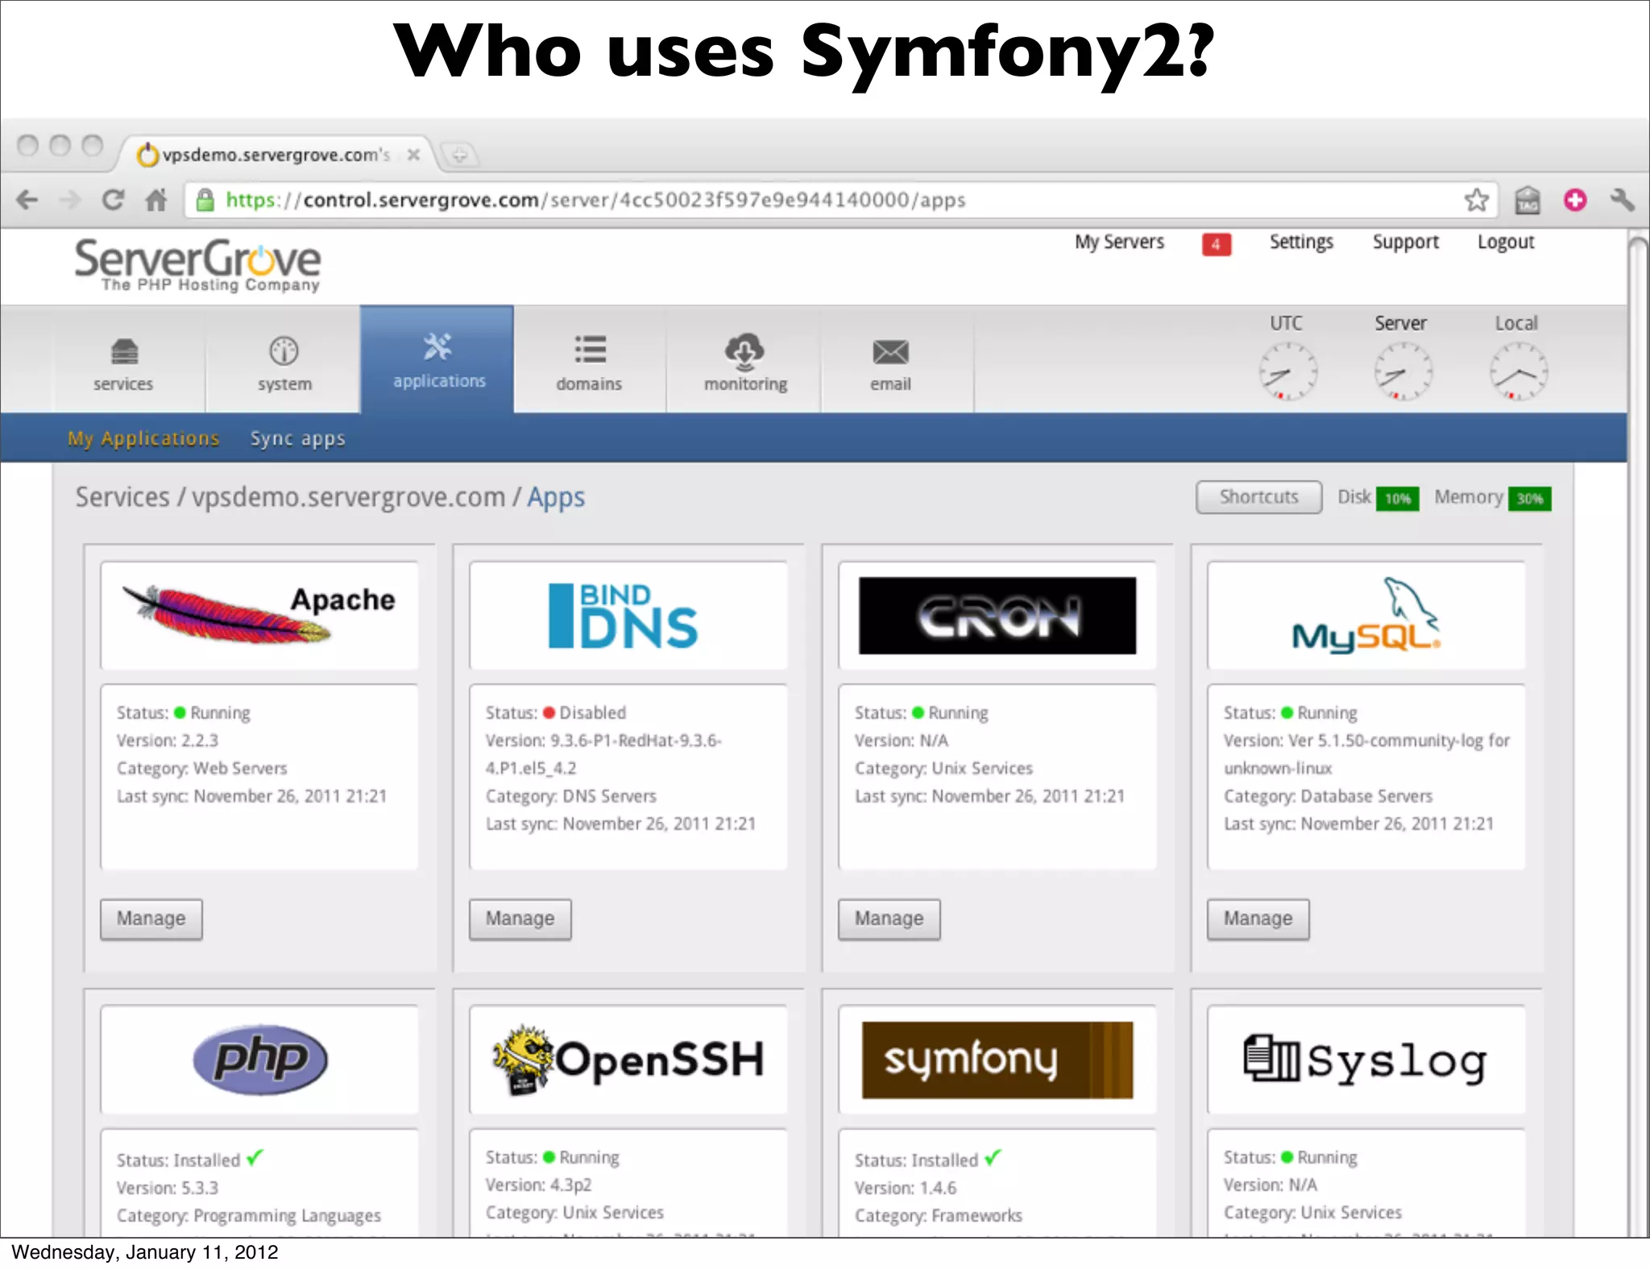Click Services breadcrumb
Viewport: 1650px width, 1270px height.
tap(122, 497)
